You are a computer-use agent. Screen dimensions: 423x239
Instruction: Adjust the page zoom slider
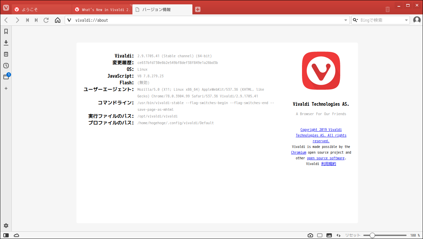(385, 235)
